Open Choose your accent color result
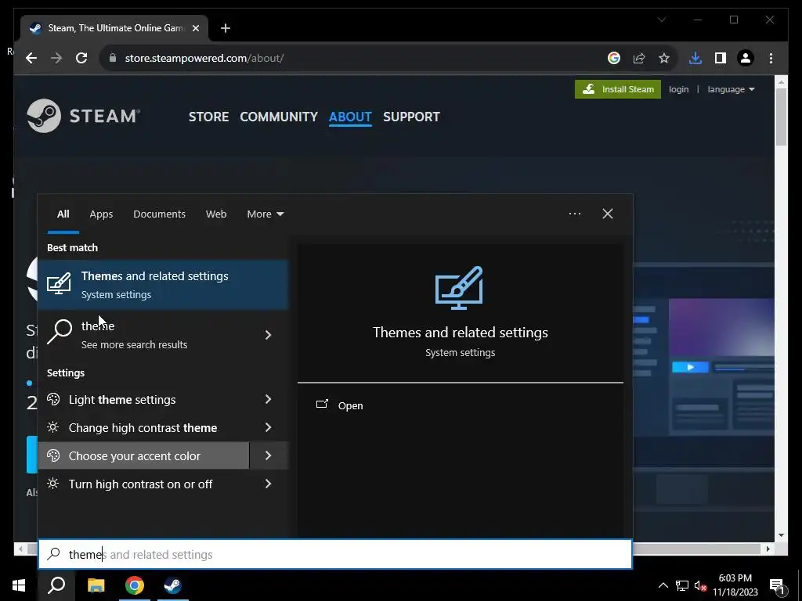The height and width of the screenshot is (601, 802). point(144,455)
